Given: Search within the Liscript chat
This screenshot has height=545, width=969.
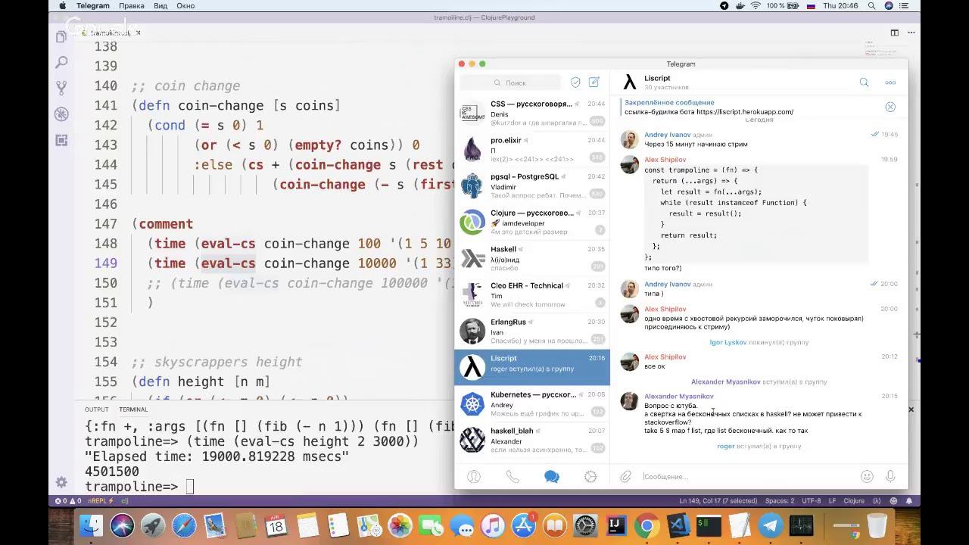Looking at the screenshot, I should coord(864,83).
